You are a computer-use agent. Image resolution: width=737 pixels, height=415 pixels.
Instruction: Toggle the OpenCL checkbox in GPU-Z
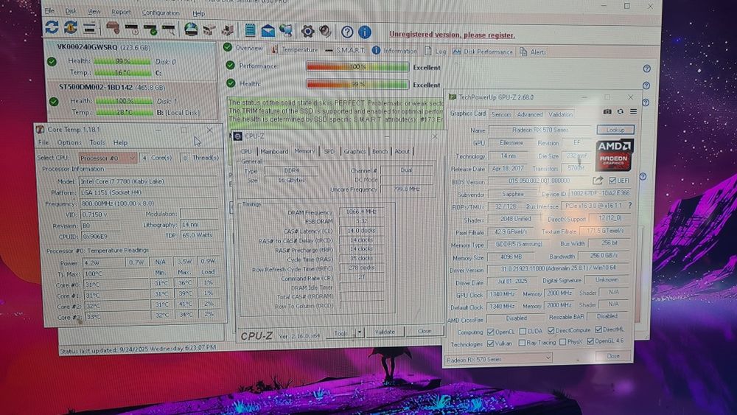point(491,332)
